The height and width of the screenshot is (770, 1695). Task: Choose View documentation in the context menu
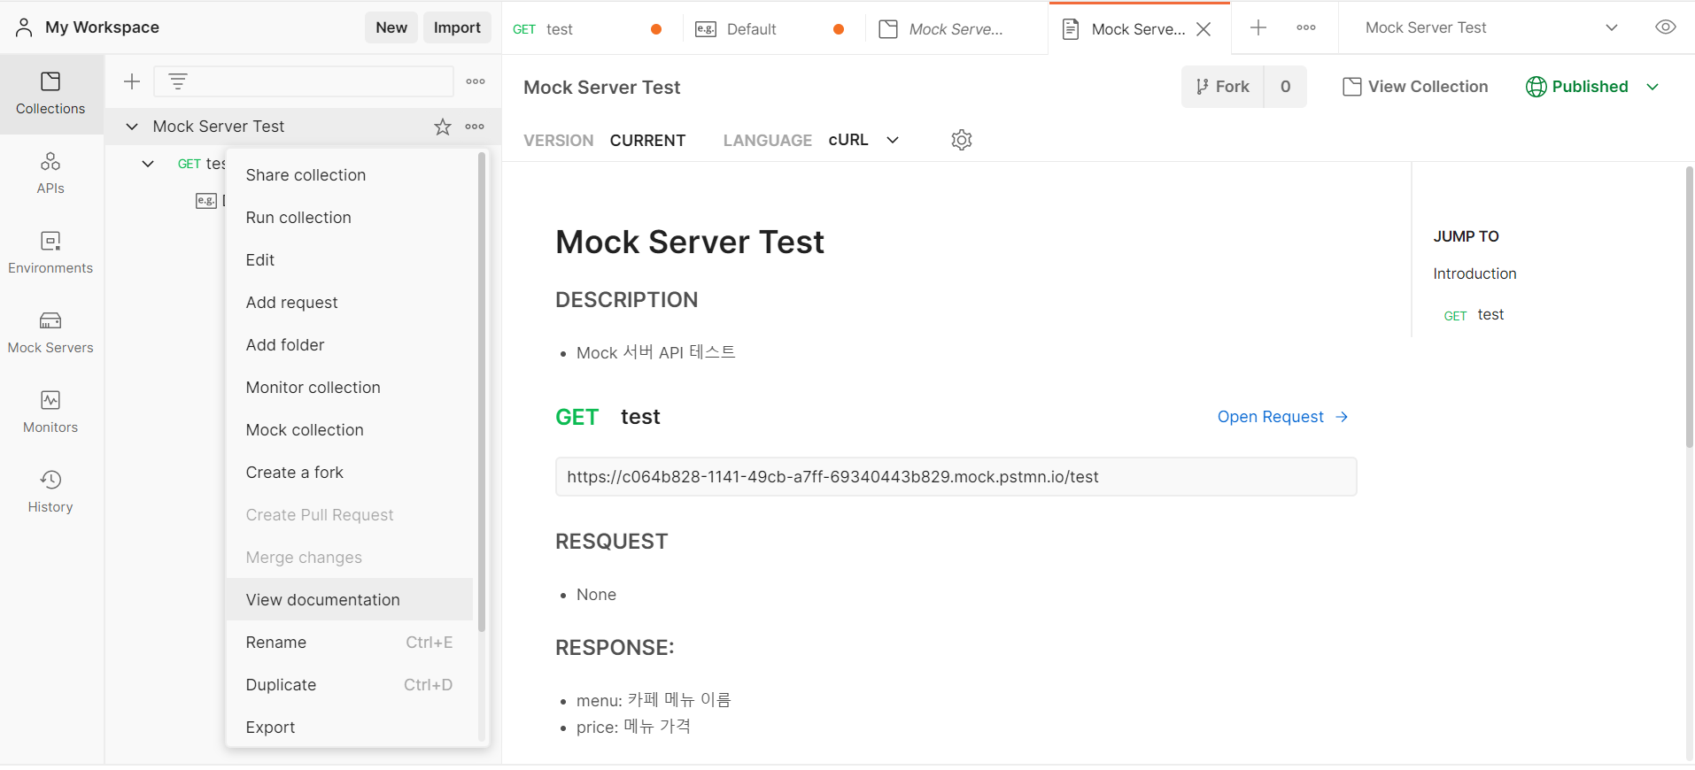[350, 600]
